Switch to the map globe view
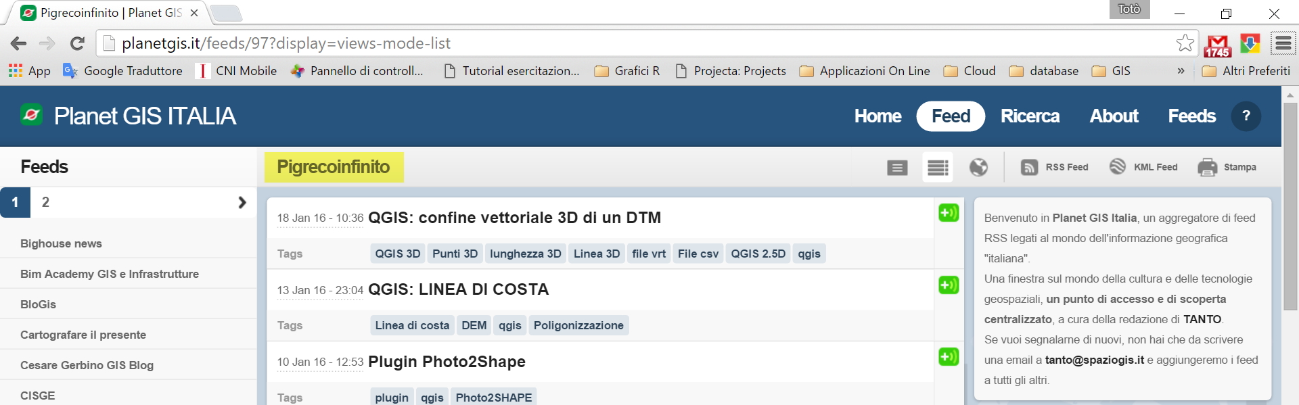 click(978, 167)
